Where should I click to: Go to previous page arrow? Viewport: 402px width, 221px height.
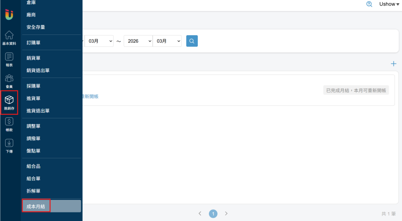click(200, 213)
